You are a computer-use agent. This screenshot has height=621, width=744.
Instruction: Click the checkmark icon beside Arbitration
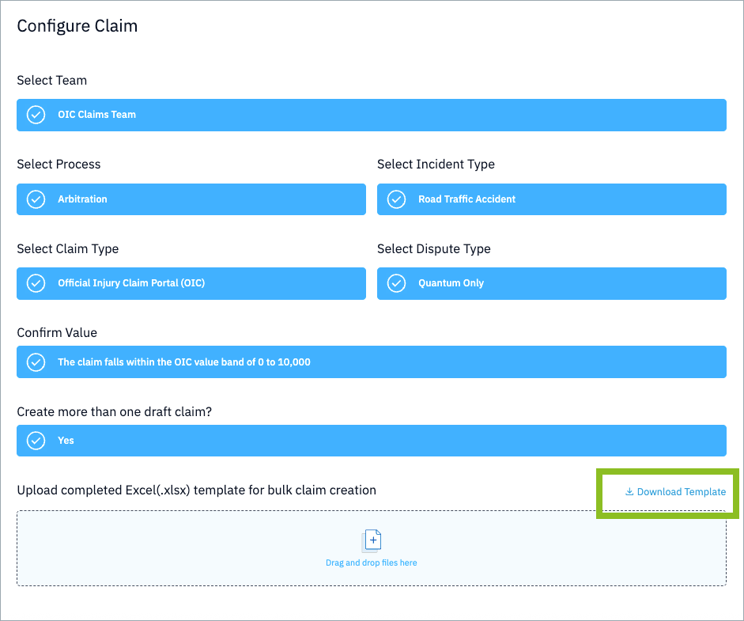click(x=36, y=199)
